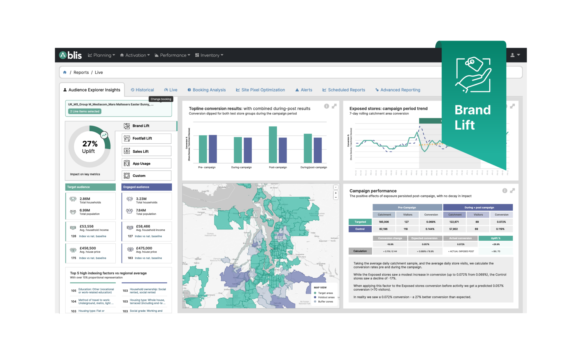Switch to the Historical tab

(x=142, y=90)
